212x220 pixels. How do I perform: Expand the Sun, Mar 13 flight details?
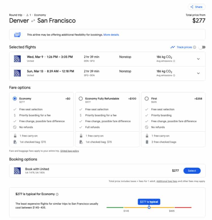tap(198, 73)
